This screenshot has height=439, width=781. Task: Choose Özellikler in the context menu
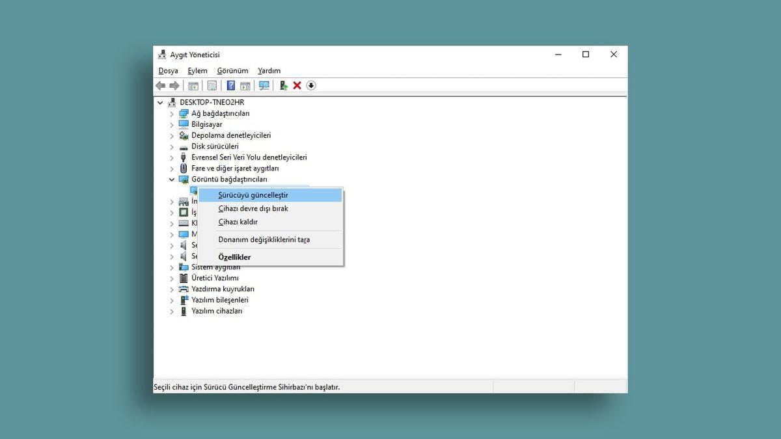point(234,256)
